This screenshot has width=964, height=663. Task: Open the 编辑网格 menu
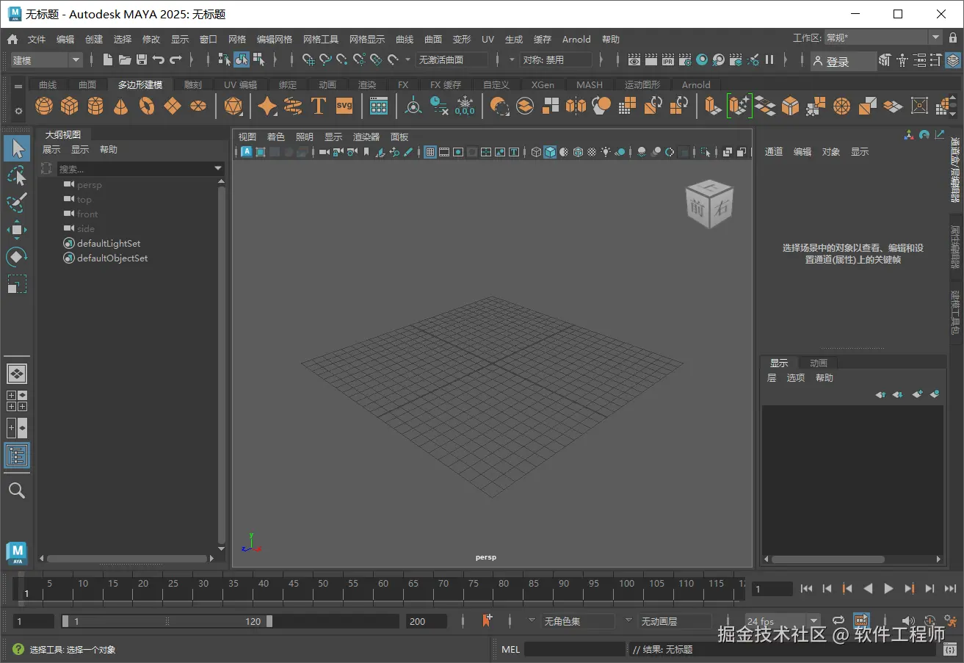pos(274,40)
